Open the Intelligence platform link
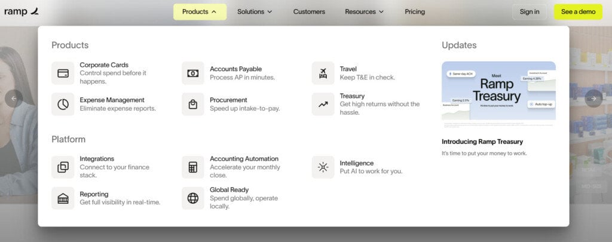The width and height of the screenshot is (612, 242). [x=356, y=163]
